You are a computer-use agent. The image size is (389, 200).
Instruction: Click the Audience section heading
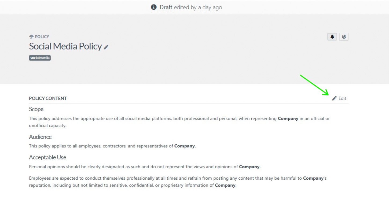[x=40, y=137]
